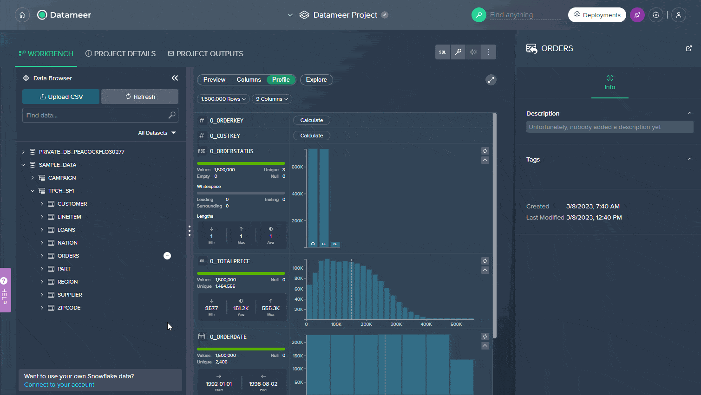Open the PROJECT OUTPUTS tab
Image resolution: width=701 pixels, height=395 pixels.
[x=205, y=54]
